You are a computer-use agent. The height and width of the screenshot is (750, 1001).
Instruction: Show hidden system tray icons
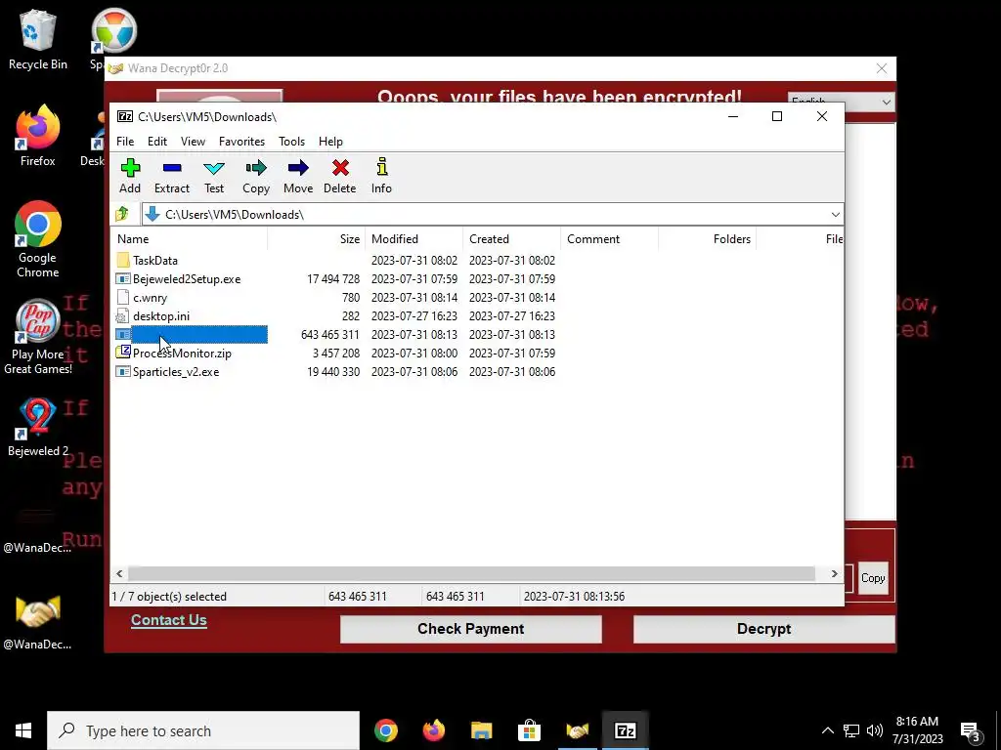click(x=827, y=730)
